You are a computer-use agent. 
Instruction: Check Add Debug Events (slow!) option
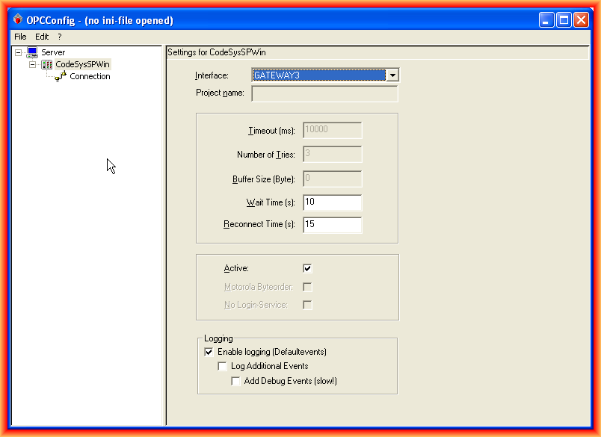(235, 381)
